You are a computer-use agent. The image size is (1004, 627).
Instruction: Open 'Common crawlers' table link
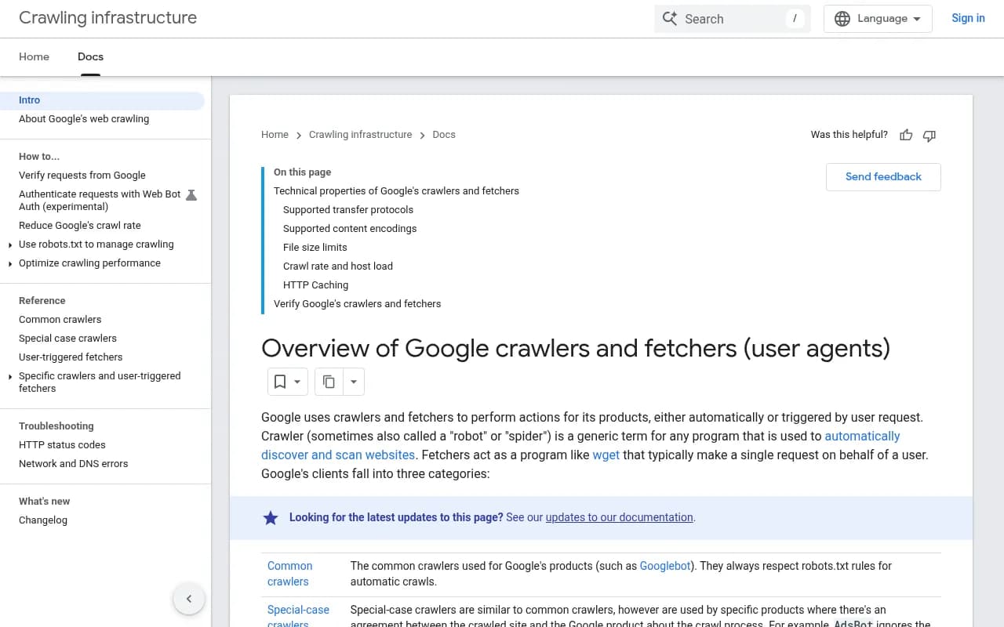(x=289, y=574)
